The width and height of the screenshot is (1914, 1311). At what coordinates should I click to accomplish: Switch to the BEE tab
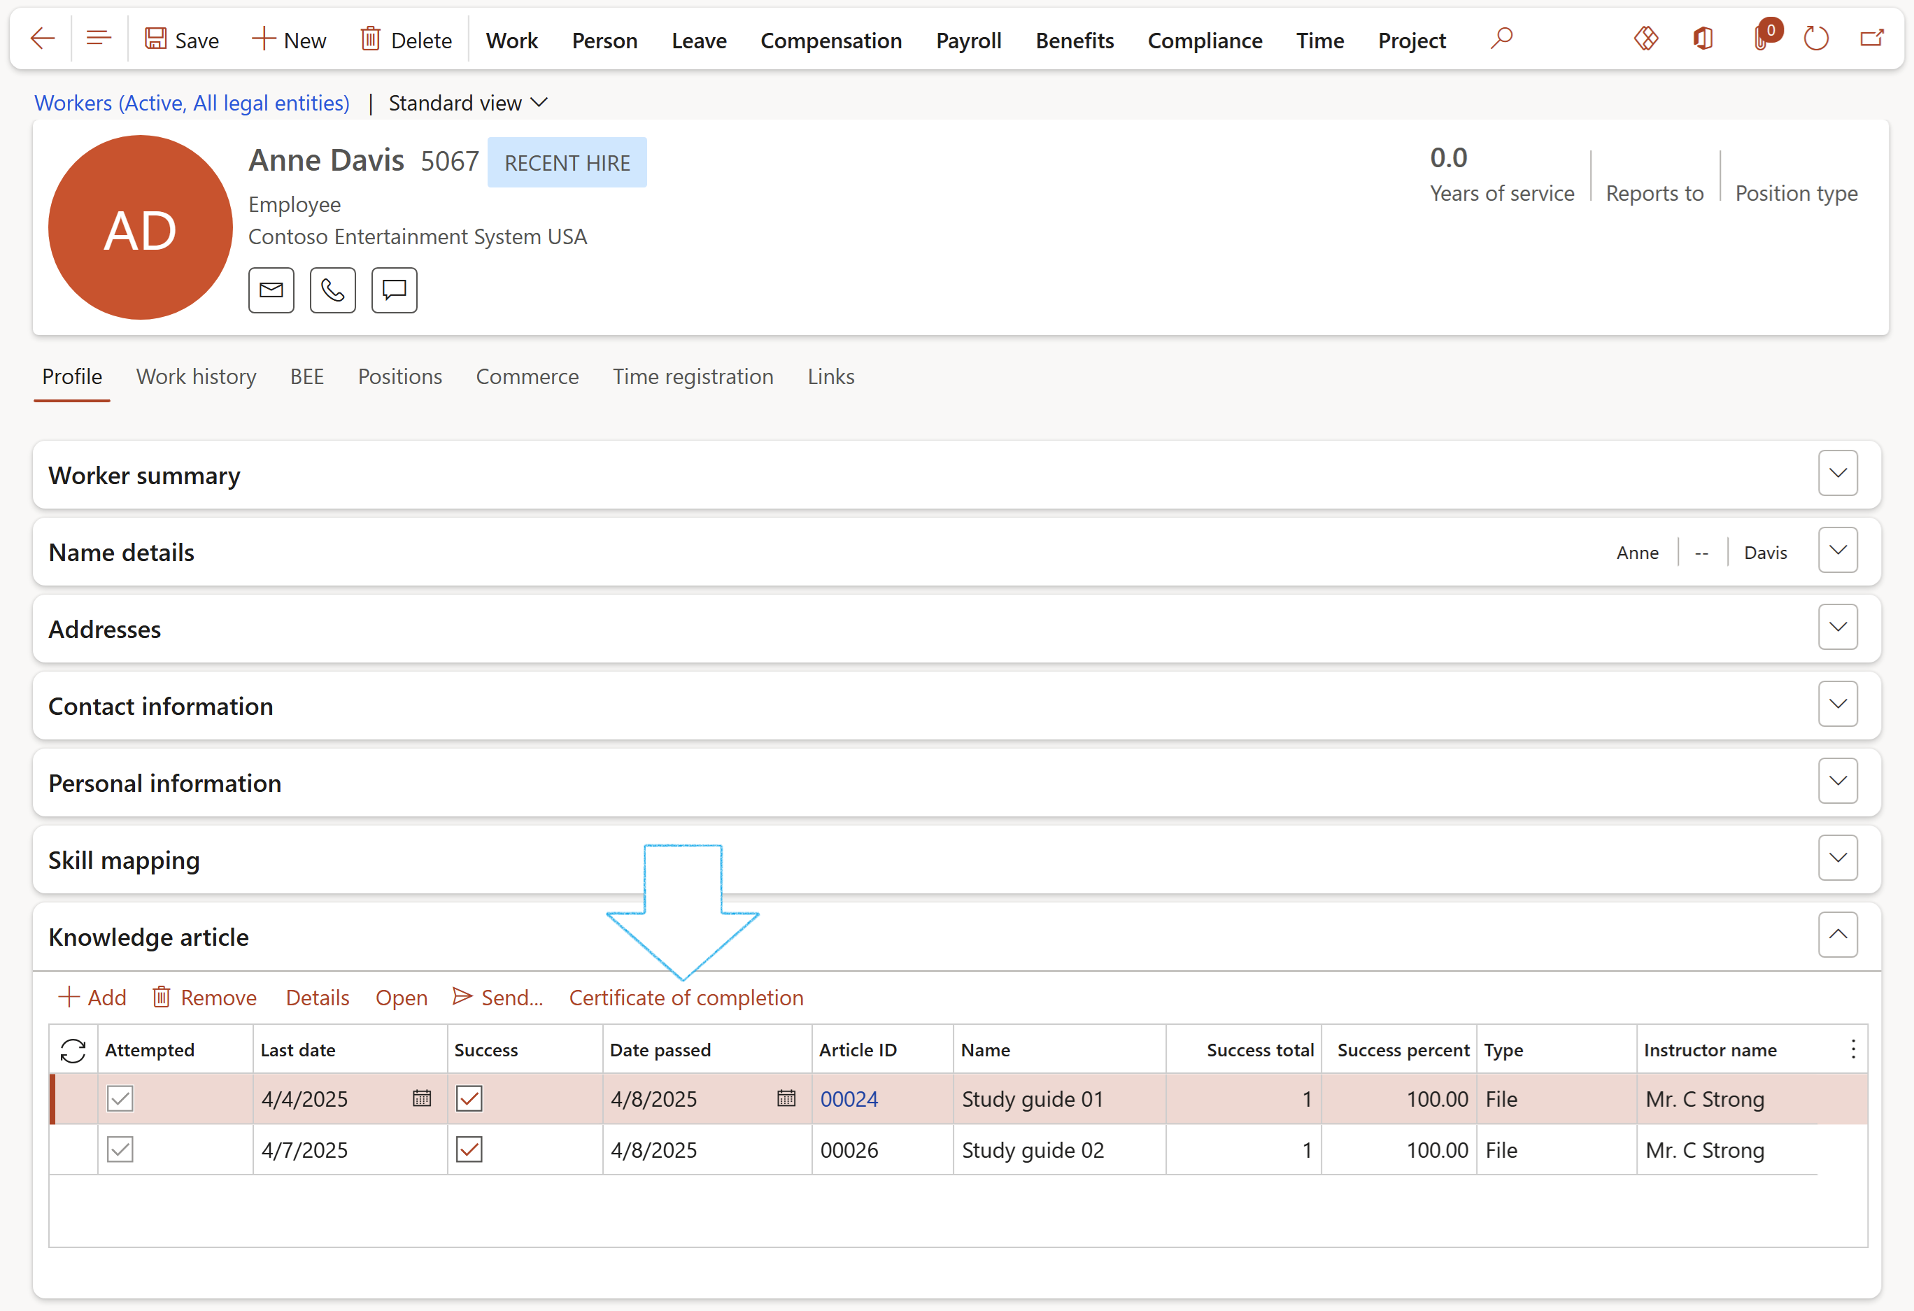coord(306,376)
